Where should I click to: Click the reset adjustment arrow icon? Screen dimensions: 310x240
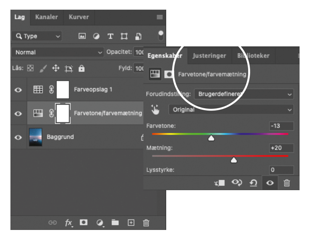tap(253, 183)
